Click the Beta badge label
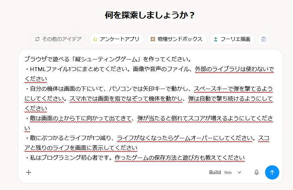This screenshot has height=190, width=293. 228,173
